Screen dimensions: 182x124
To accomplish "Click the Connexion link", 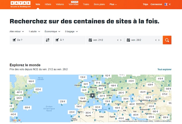I will 156,5.
